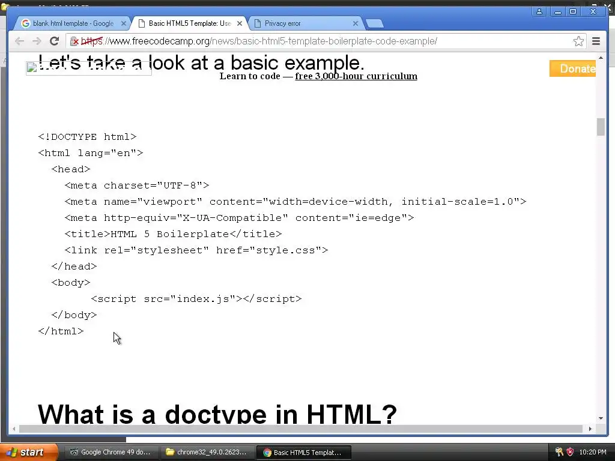Click the "Let's take a look" heading
The width and height of the screenshot is (615, 461).
[x=202, y=62]
